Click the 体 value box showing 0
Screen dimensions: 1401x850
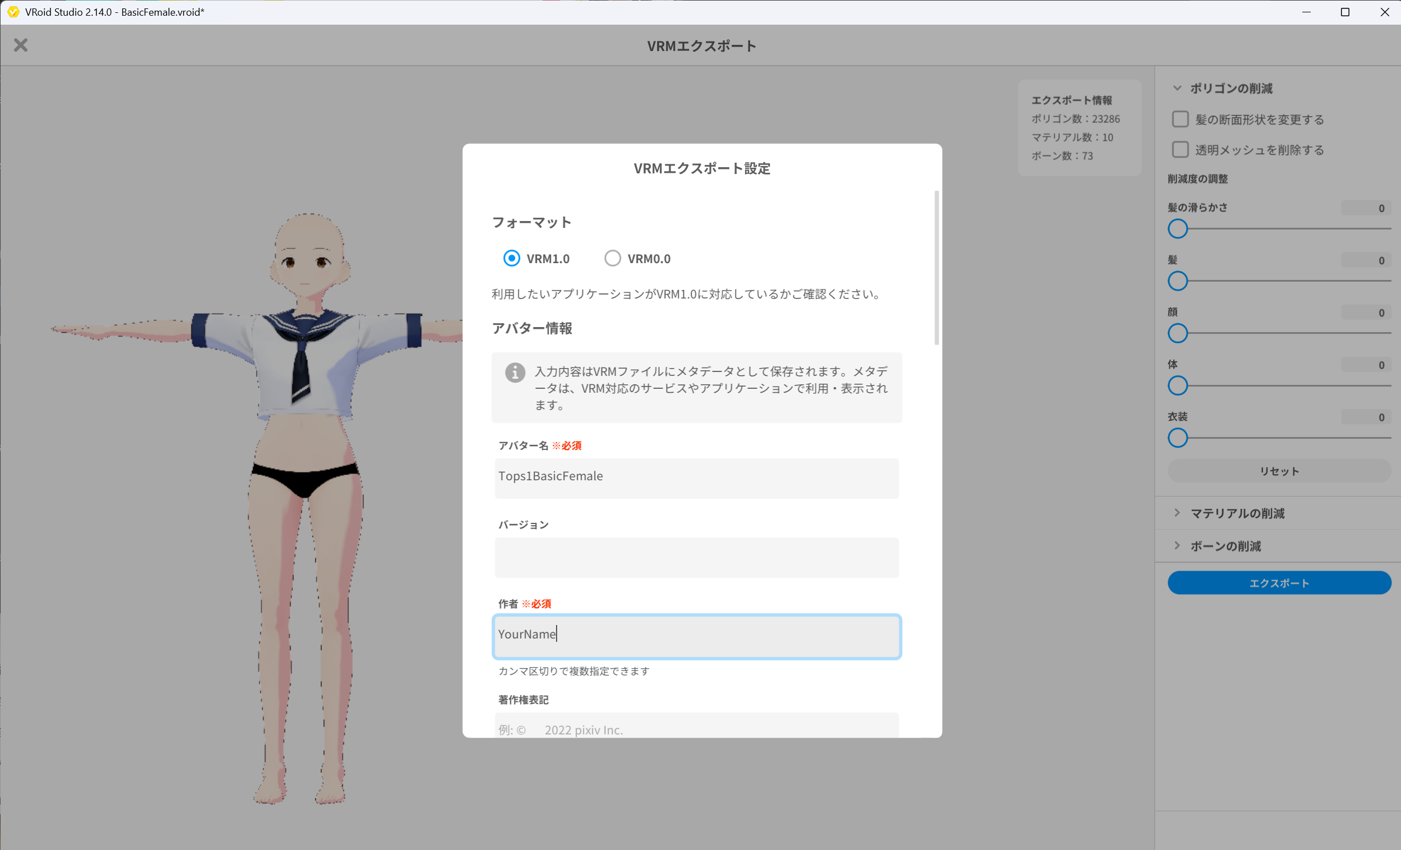coord(1366,365)
